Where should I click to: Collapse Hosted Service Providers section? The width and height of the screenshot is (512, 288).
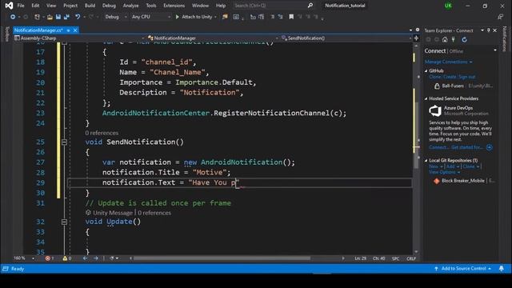click(426, 98)
